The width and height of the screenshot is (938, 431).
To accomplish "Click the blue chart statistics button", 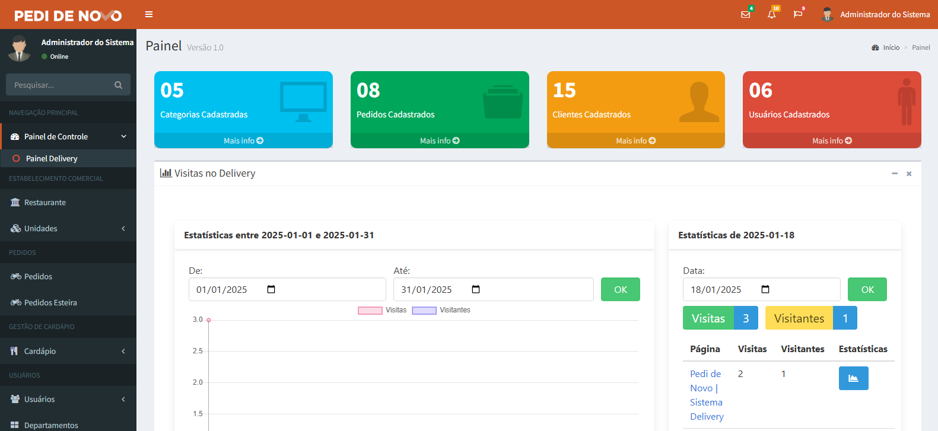I will pos(853,378).
